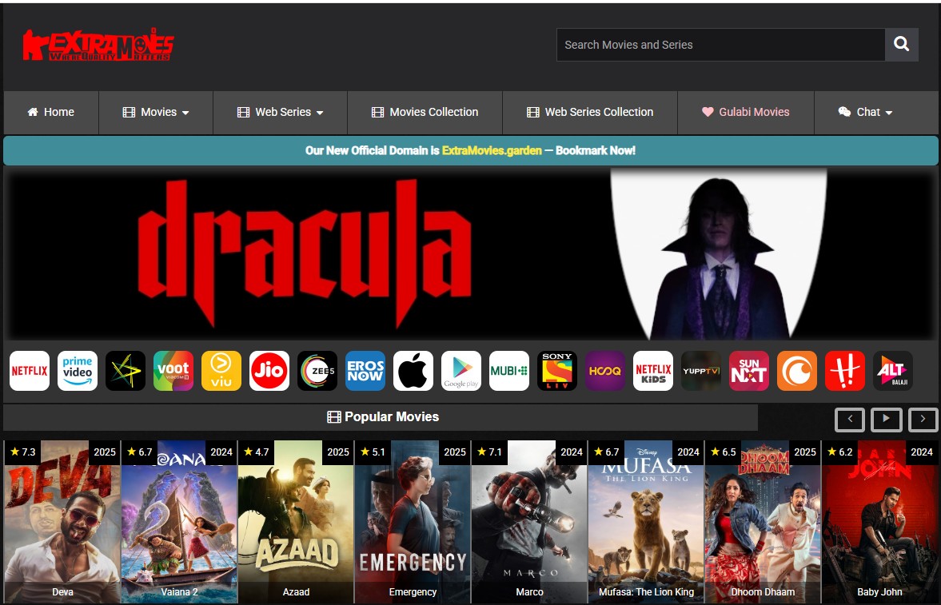Focus the Search Movies and Series field
This screenshot has height=605, width=941.
tap(721, 45)
